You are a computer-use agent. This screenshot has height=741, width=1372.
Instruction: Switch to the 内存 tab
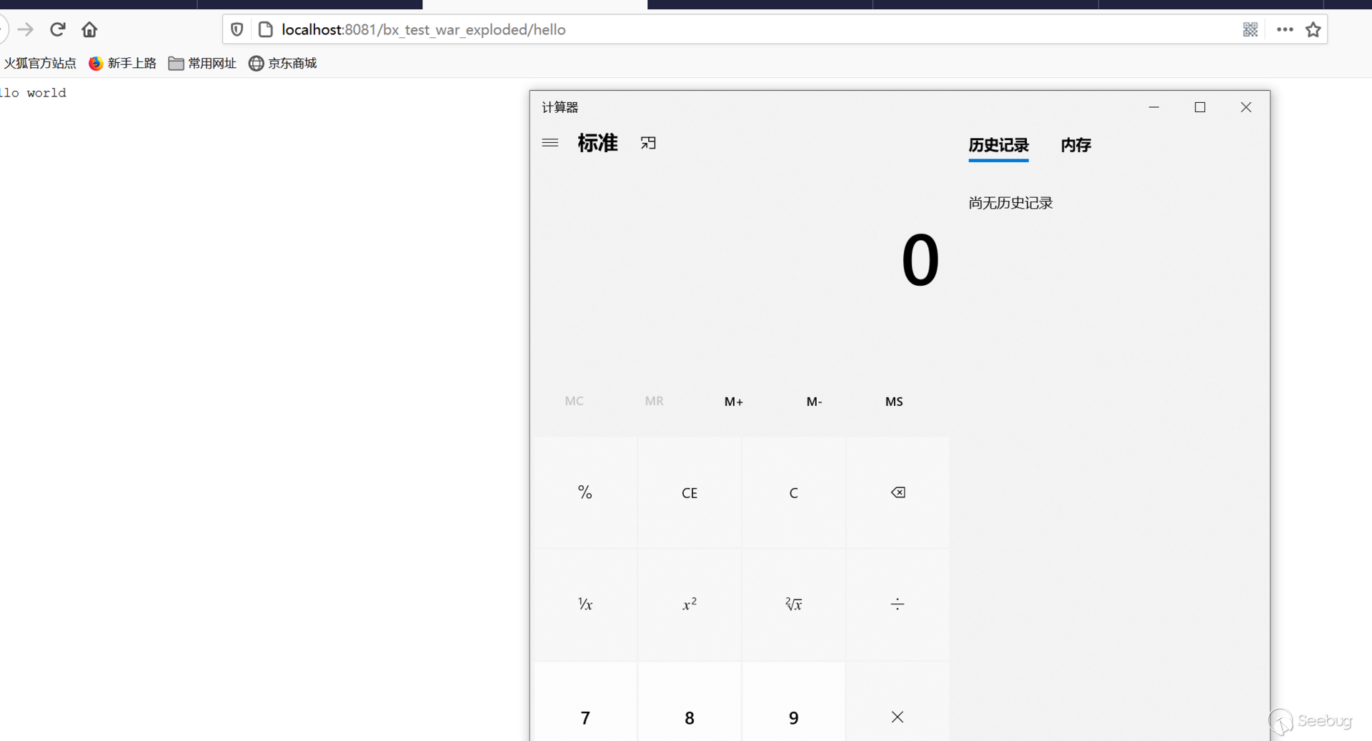click(1075, 145)
